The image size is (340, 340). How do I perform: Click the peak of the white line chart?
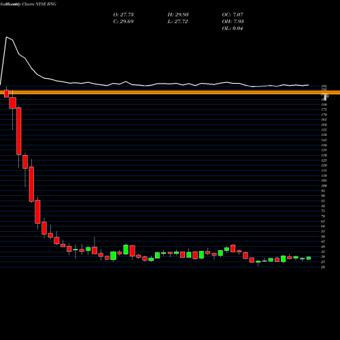[7, 37]
